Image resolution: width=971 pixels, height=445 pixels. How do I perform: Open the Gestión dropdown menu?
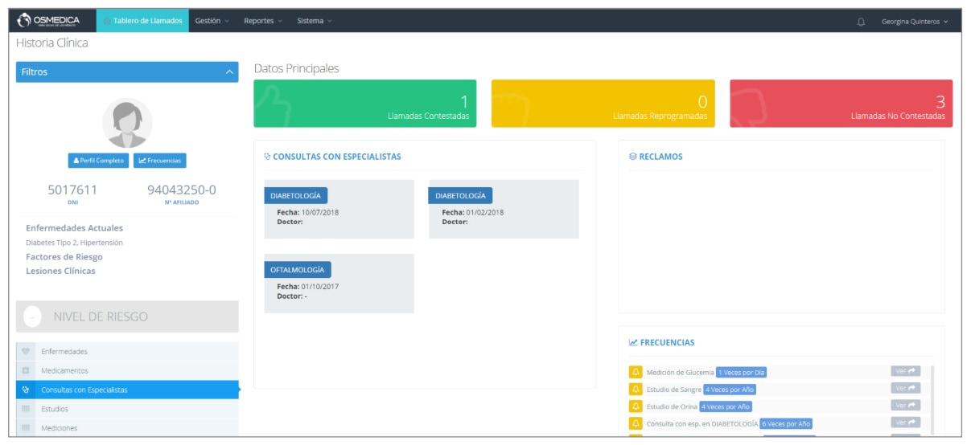click(x=212, y=21)
